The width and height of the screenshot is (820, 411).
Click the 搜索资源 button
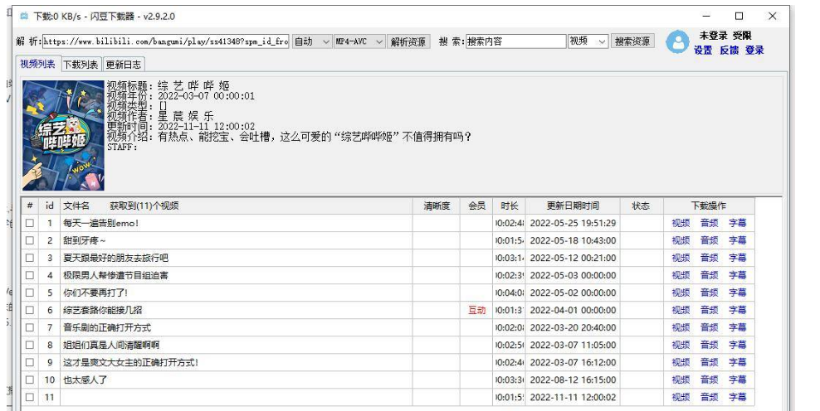pyautogui.click(x=633, y=41)
